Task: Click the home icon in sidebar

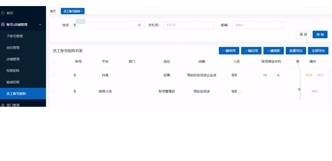Action: [3, 13]
